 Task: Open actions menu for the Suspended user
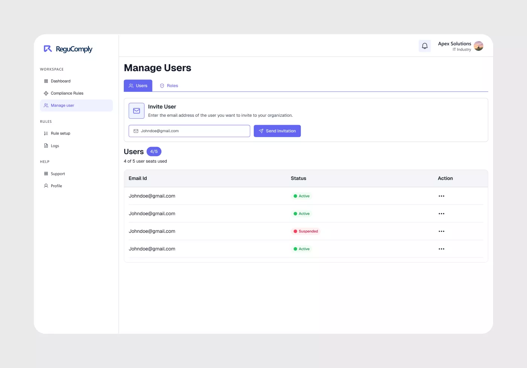point(442,231)
